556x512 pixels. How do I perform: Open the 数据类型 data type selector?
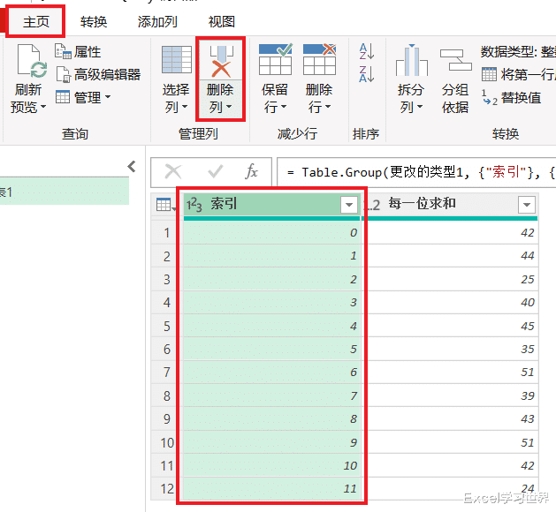[518, 52]
